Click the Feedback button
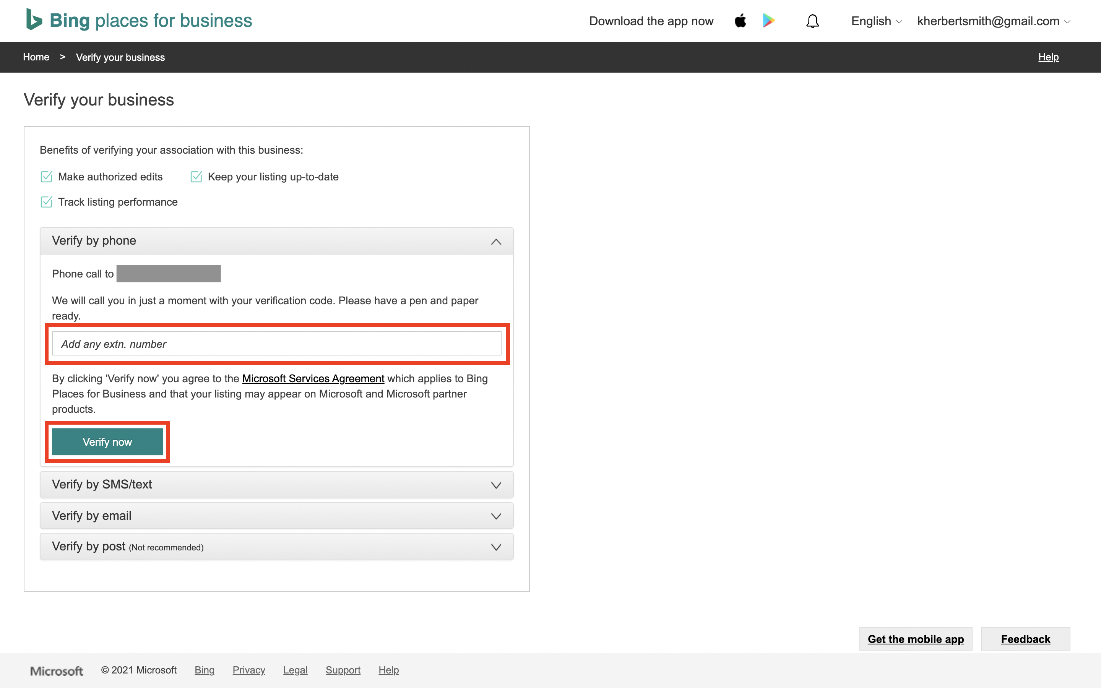Screen dimensions: 1101x688 point(1025,639)
